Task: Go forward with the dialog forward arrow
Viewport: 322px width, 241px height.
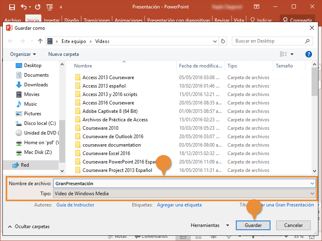Action: [x=22, y=41]
